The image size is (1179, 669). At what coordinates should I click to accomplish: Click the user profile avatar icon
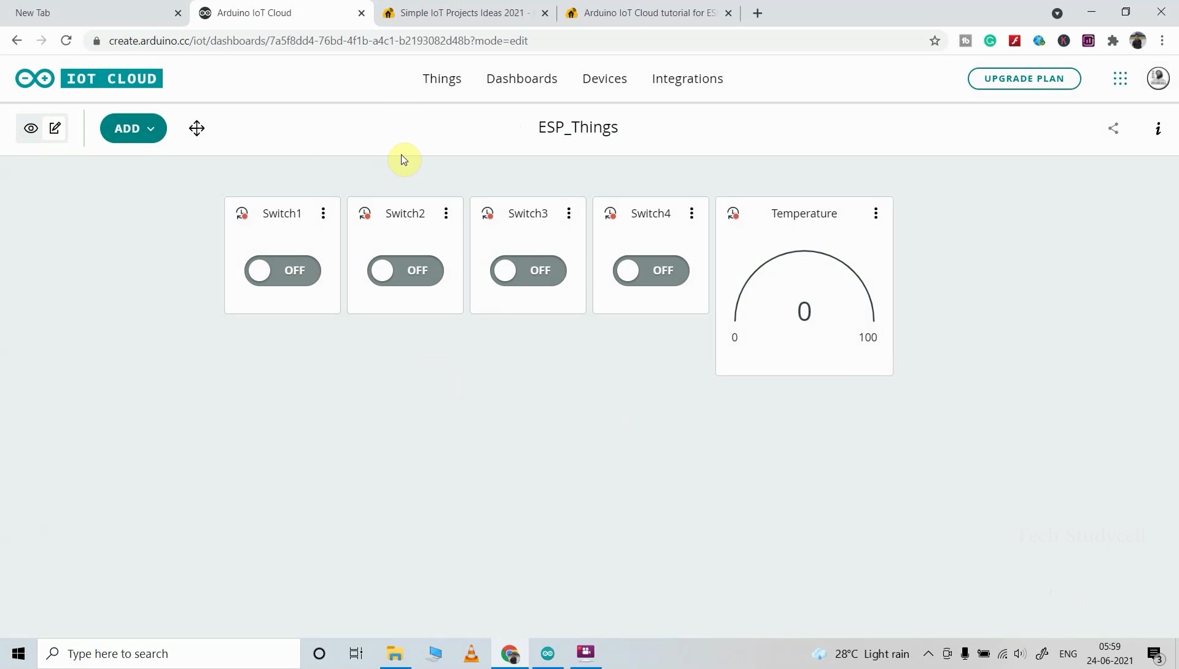coord(1159,79)
